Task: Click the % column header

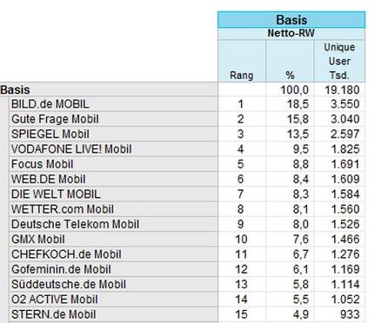Action: coord(290,61)
